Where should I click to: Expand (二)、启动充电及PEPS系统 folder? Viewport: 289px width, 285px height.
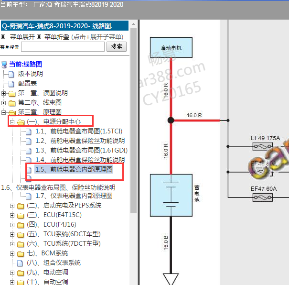[x=12, y=206]
